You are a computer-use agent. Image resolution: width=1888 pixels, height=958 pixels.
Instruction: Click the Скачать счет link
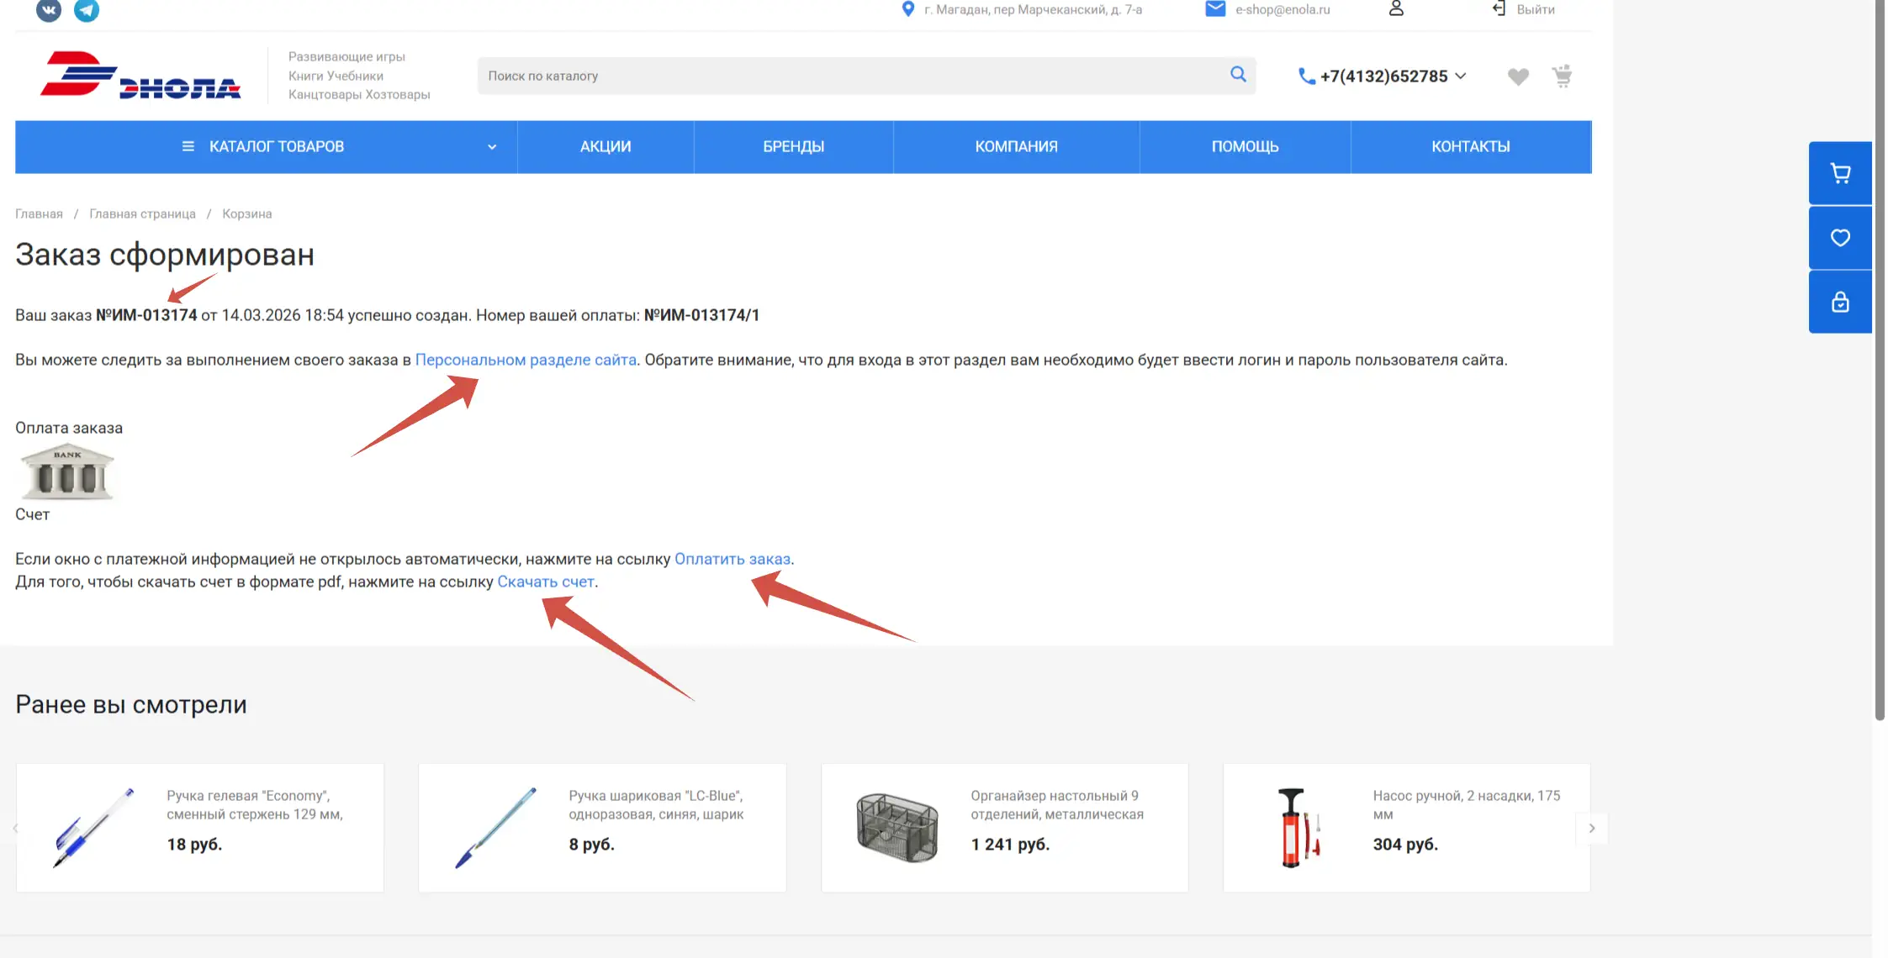[546, 582]
